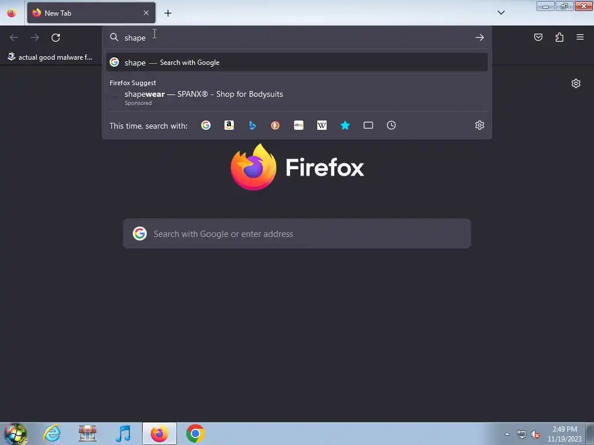Open 'actual good malware f...' bookmark
The image size is (594, 445).
50,57
